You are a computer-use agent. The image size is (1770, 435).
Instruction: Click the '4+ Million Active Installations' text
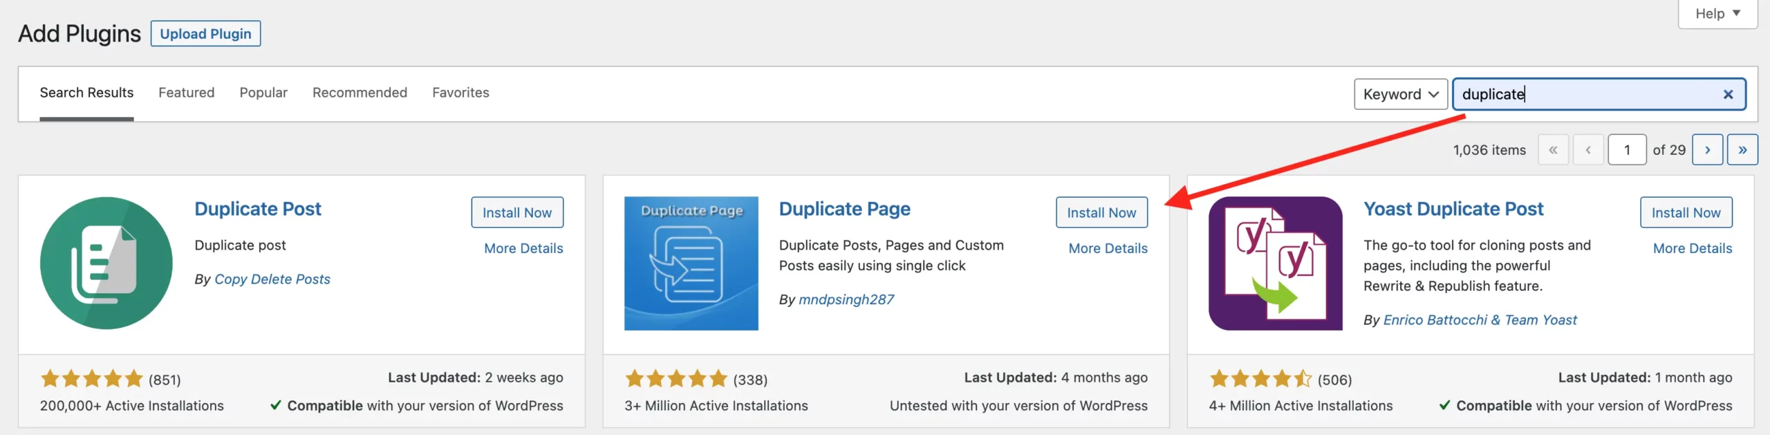tap(1301, 406)
